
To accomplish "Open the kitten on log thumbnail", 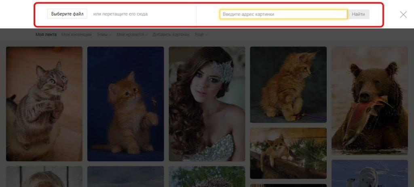I will tap(288, 153).
